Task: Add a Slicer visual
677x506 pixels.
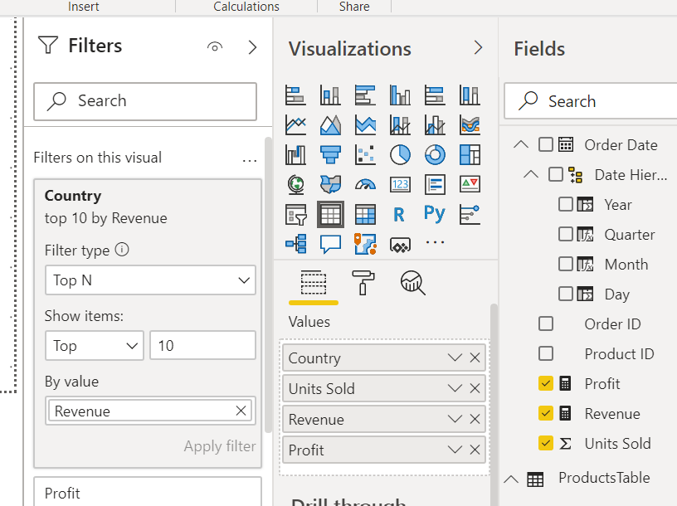Action: tap(295, 214)
